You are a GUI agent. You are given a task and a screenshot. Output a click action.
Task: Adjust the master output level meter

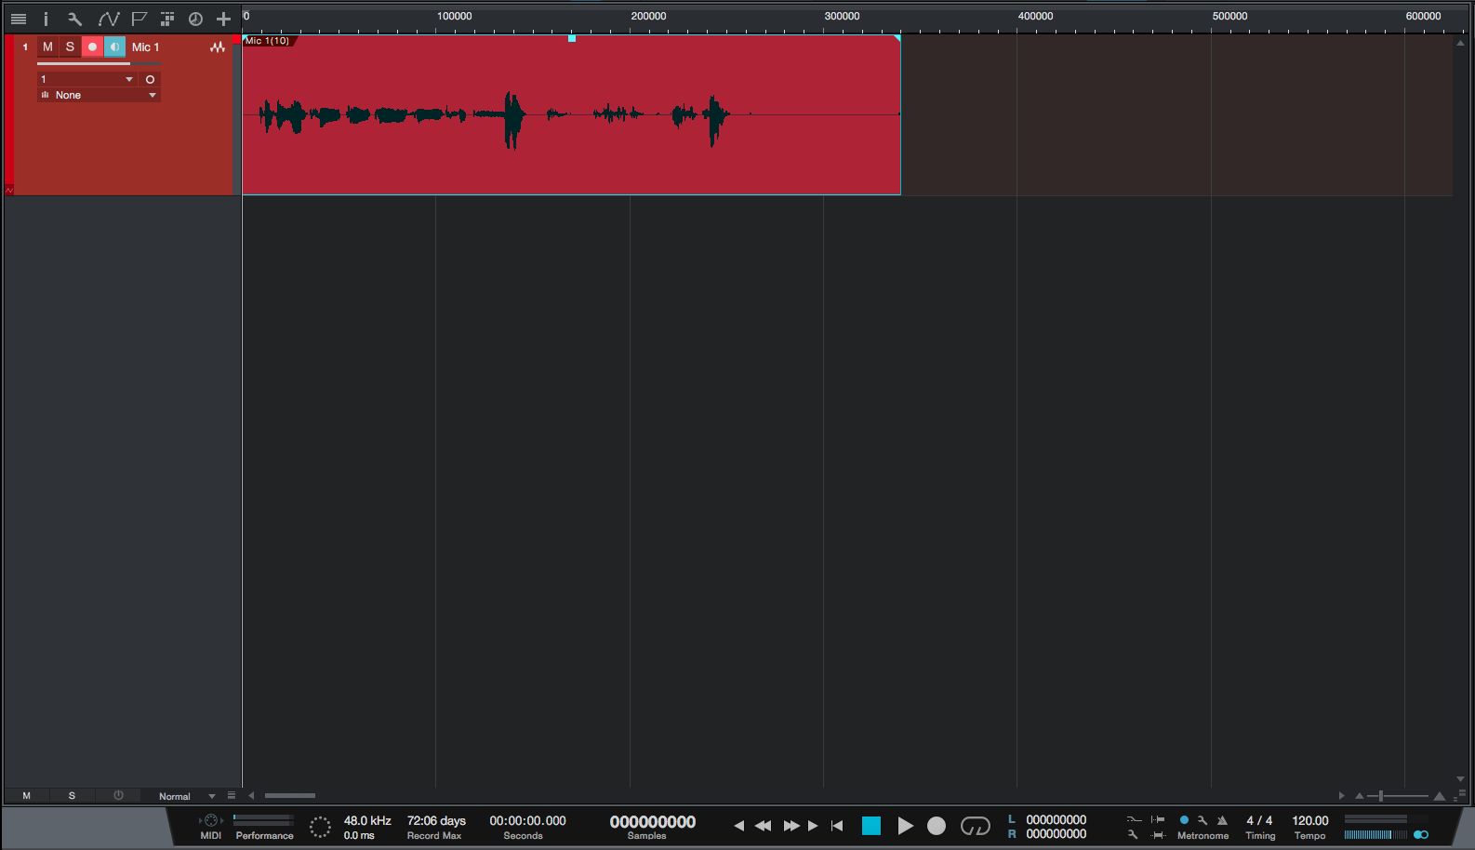pyautogui.click(x=1375, y=834)
